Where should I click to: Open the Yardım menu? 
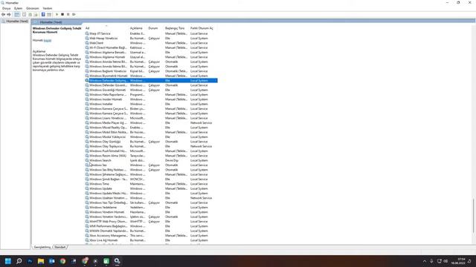point(48,8)
